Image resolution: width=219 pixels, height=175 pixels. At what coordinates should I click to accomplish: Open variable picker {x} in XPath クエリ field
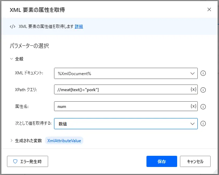(194, 89)
